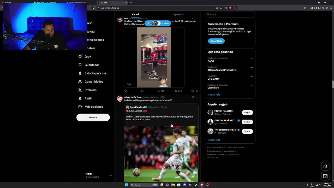Open account menu next to teoxzo
Viewport: 334px width, 188px height.
tap(110, 175)
